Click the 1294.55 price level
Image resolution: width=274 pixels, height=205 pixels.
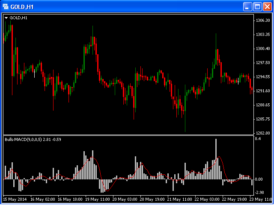click(263, 77)
